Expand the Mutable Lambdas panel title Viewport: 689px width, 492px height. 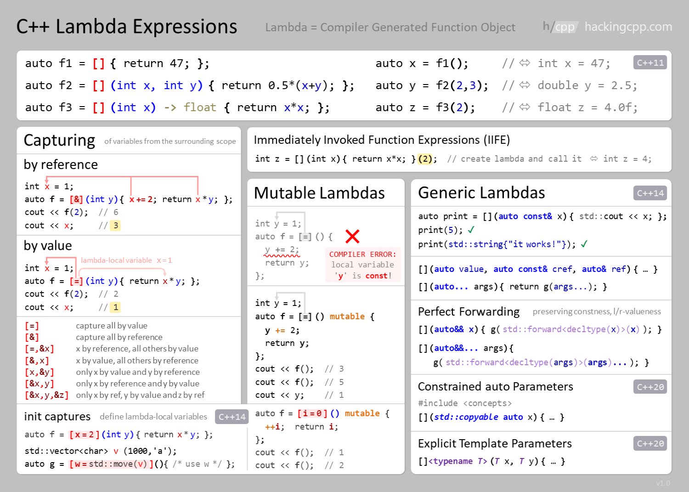(x=319, y=193)
